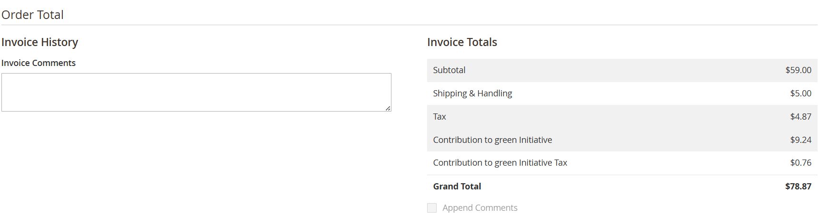The image size is (820, 216).
Task: Click the Invoice Comments field label
Action: pyautogui.click(x=39, y=63)
